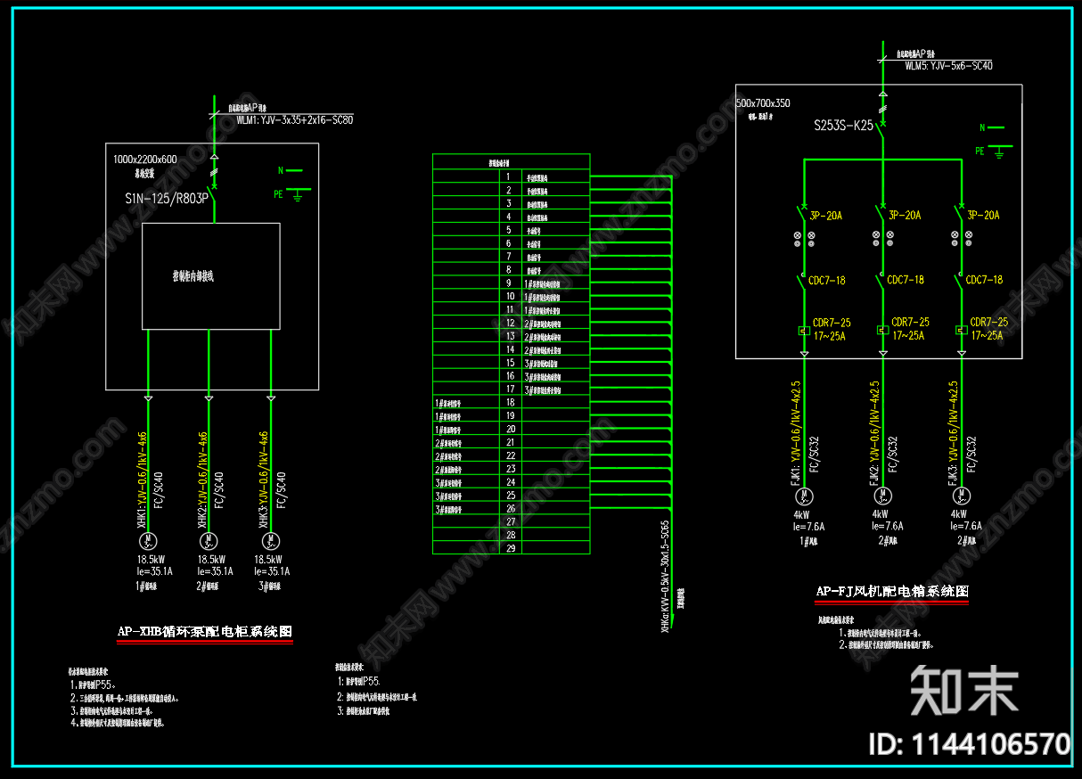The height and width of the screenshot is (779, 1082).
Task: Click the S1N-125/R803P breaker label
Action: pos(166,199)
